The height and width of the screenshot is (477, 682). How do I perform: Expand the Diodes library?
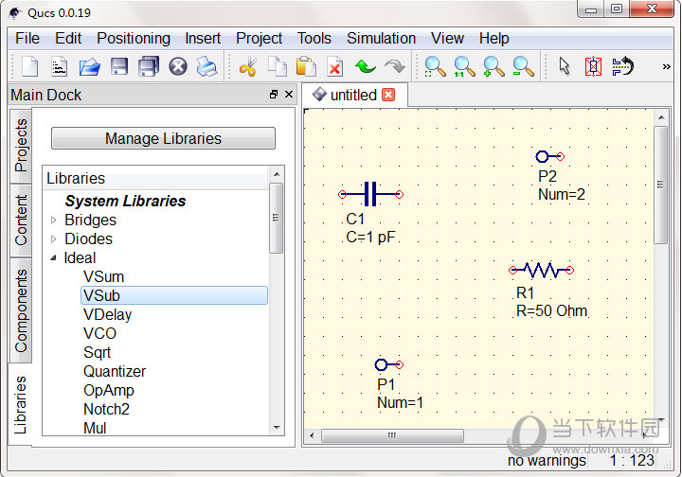(53, 238)
